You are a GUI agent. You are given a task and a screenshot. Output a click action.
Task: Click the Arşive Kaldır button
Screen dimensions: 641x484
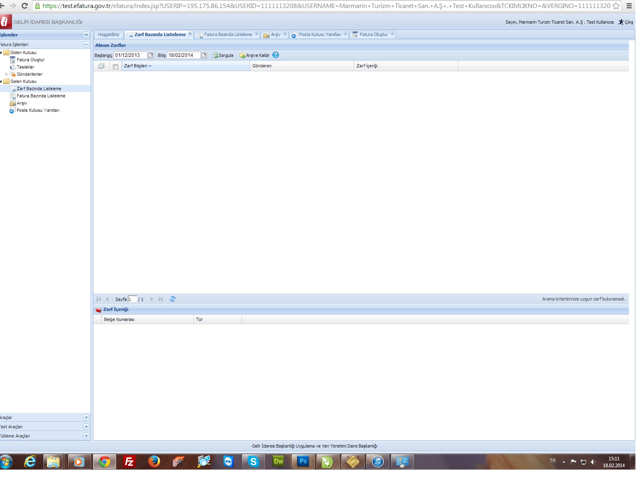[x=255, y=55]
